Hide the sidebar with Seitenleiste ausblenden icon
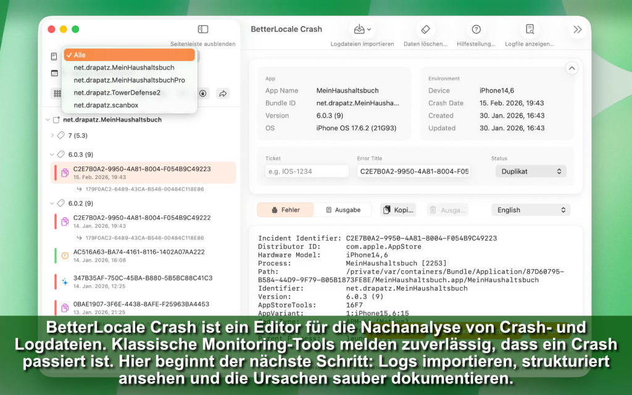 pyautogui.click(x=202, y=30)
